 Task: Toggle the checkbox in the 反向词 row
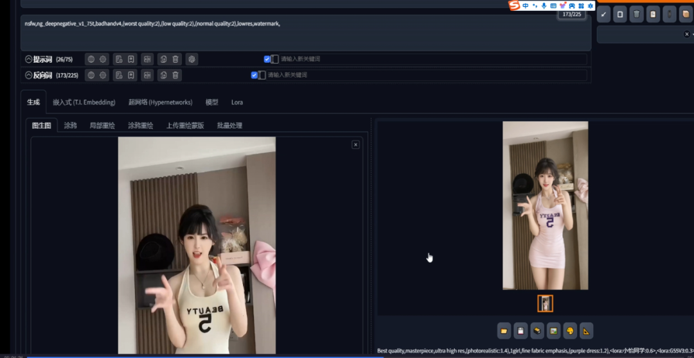pyautogui.click(x=254, y=75)
